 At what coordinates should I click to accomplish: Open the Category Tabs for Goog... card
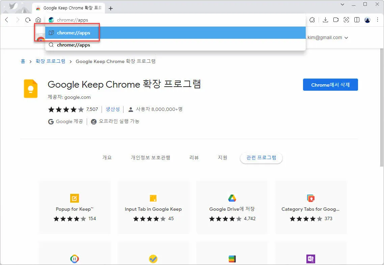point(311,207)
